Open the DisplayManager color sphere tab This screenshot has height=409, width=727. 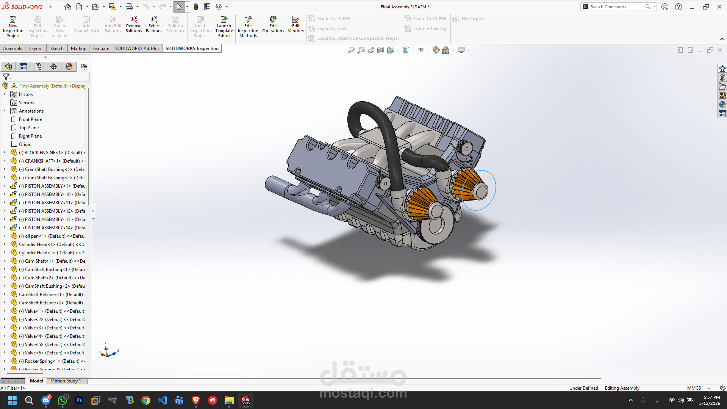(x=69, y=67)
